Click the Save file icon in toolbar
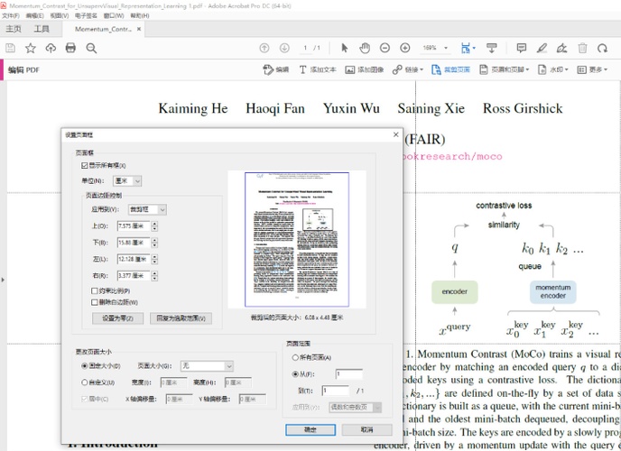The width and height of the screenshot is (621, 451). pyautogui.click(x=10, y=49)
